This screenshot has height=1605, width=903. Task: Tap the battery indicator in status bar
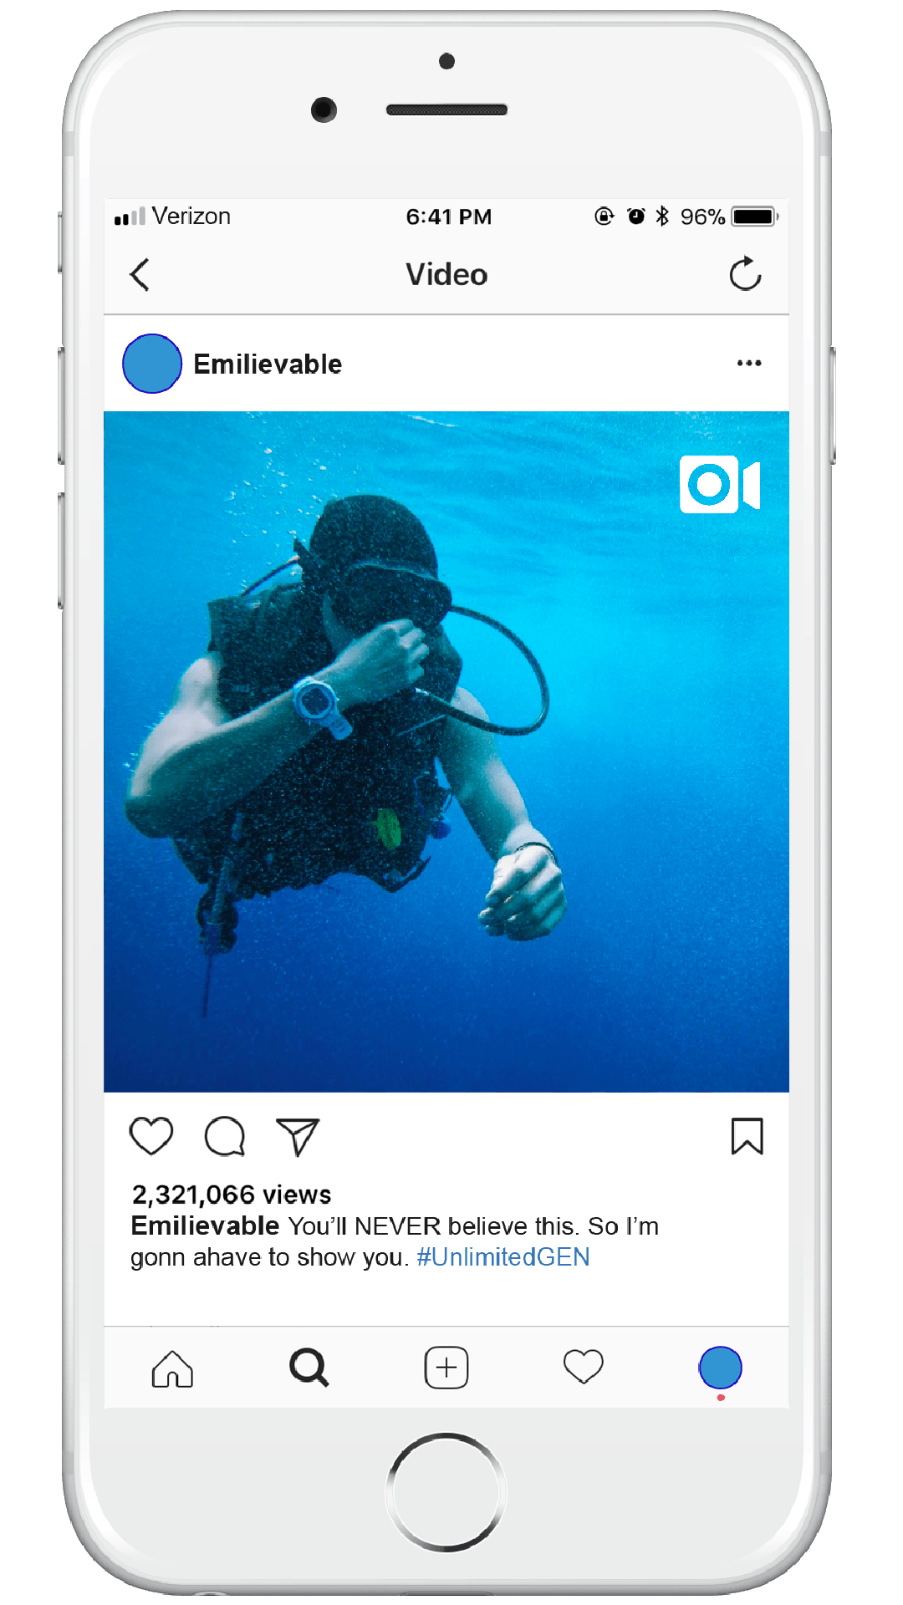(755, 217)
